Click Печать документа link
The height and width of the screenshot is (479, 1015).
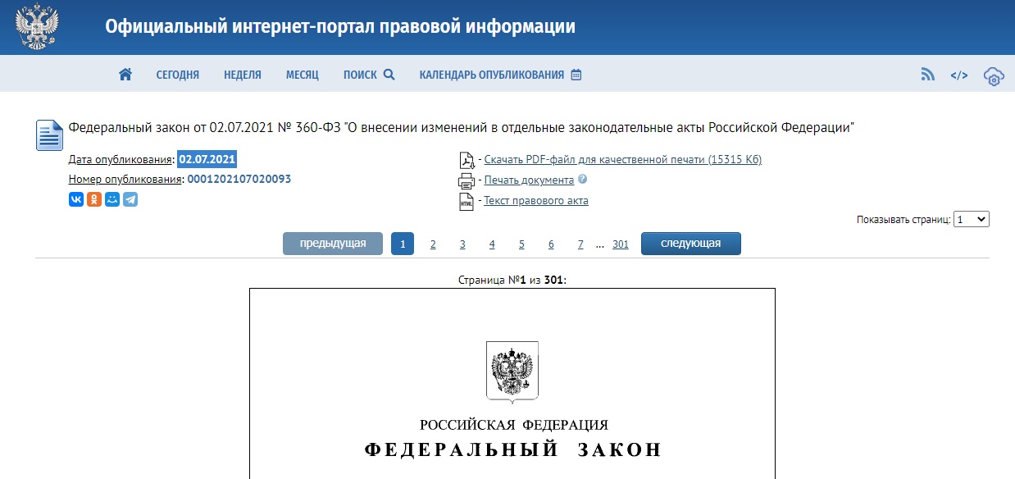click(529, 180)
